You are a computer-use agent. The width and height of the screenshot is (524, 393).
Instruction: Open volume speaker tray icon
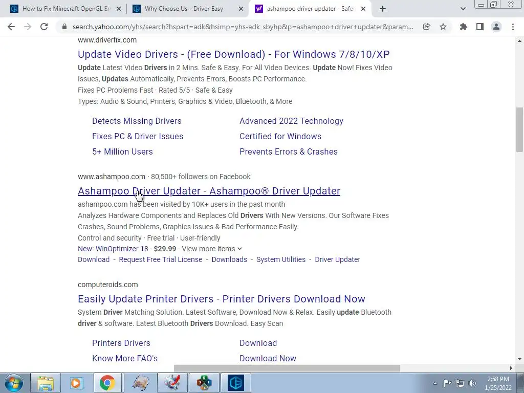point(472,383)
